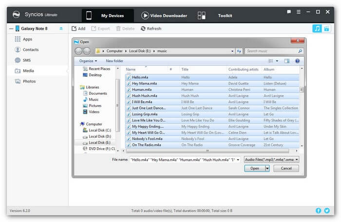Sort by the Name column header
Screen dimensions: 341x222
[131, 69]
